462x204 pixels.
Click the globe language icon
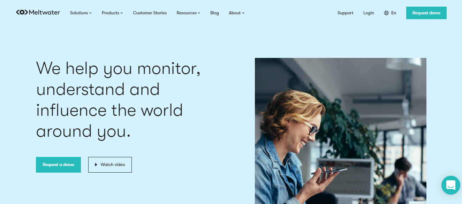pos(386,13)
